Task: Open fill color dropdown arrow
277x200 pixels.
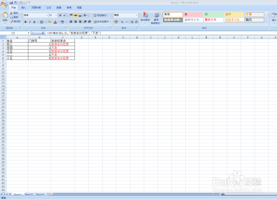Action: tap(52, 22)
